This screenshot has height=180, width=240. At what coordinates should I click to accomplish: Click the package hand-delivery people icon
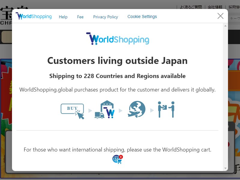pos(166,109)
